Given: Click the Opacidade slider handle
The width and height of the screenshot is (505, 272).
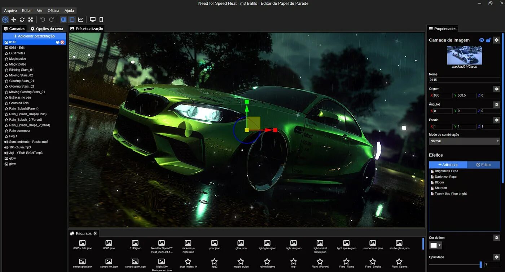Looking at the screenshot, I should 480,264.
